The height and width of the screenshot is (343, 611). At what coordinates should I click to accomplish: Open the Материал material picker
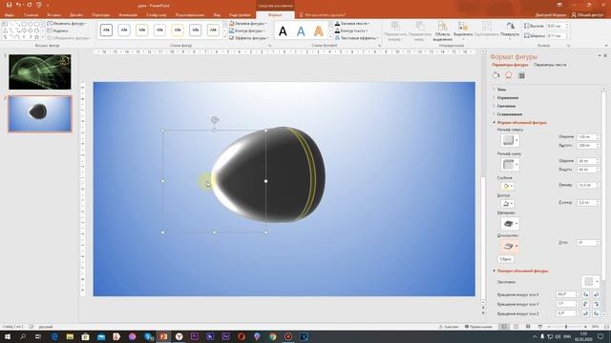pos(510,224)
